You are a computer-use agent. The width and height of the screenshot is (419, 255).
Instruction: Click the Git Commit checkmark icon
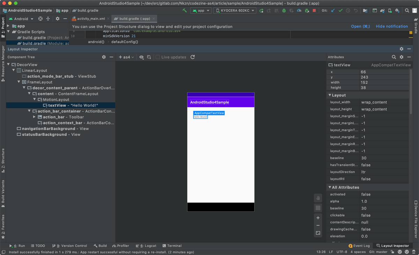tap(340, 10)
